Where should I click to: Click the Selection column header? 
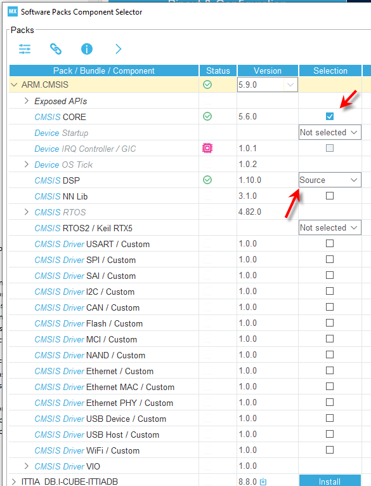point(330,71)
